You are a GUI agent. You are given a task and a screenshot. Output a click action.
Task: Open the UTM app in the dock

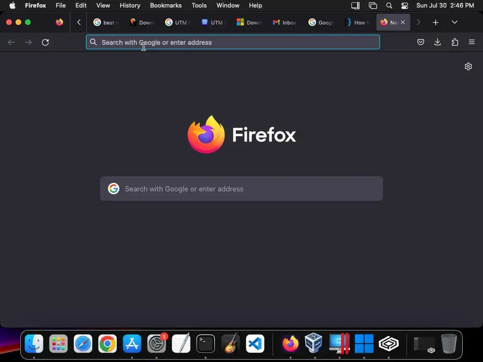tap(389, 344)
